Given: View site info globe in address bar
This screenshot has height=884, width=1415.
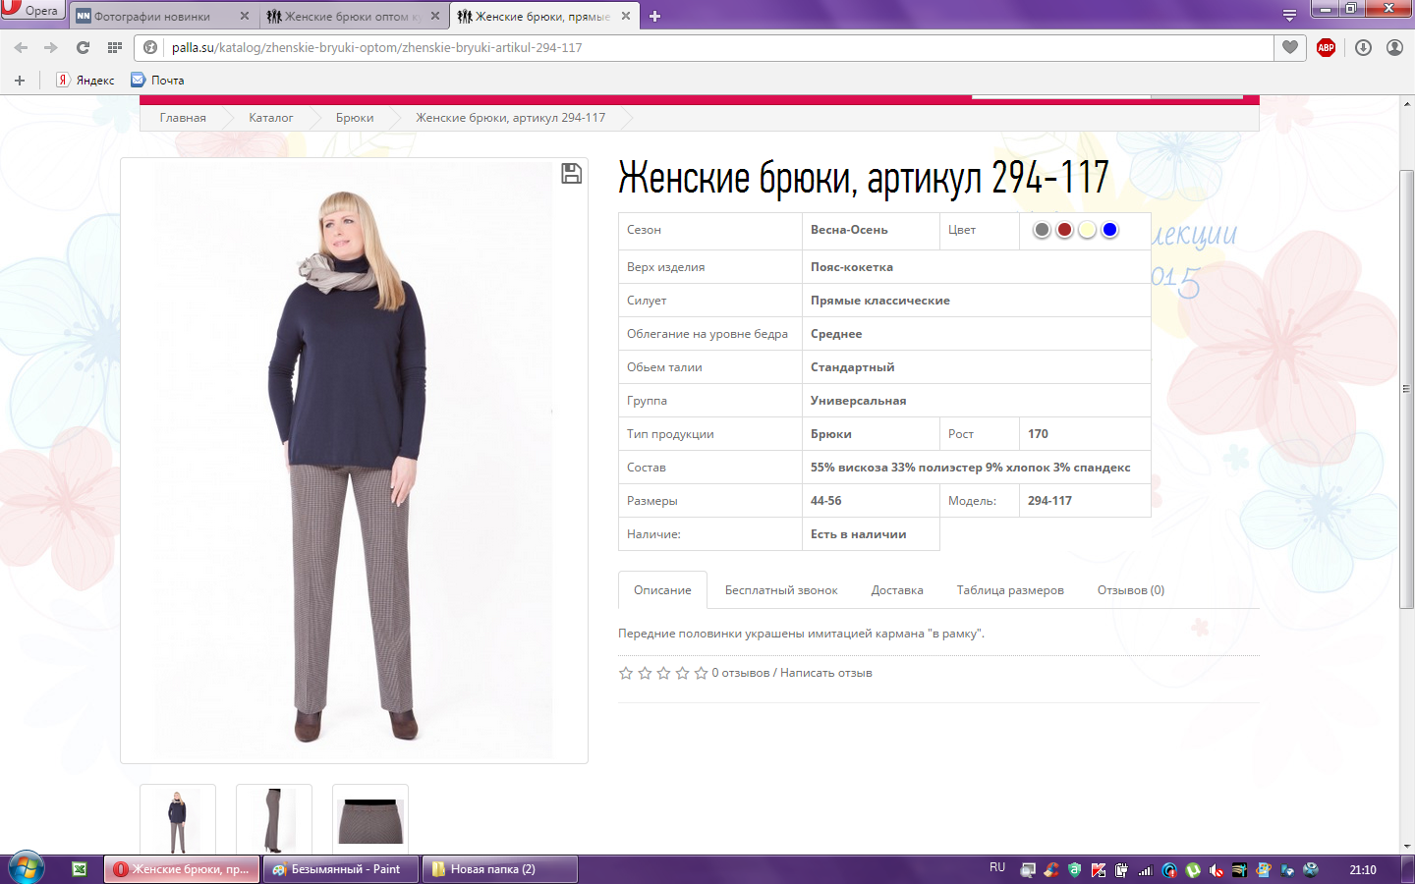Looking at the screenshot, I should click(150, 47).
